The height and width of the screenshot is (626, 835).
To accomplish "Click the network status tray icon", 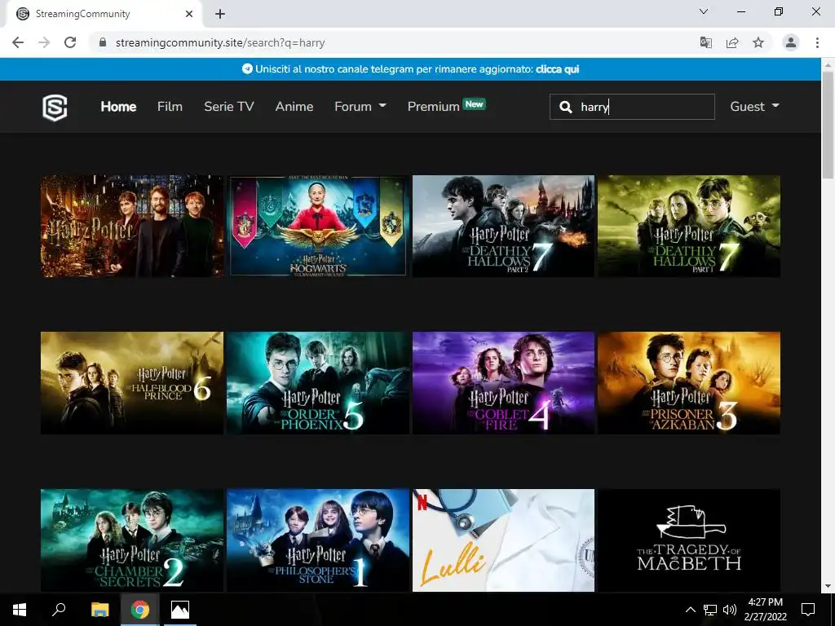I will tap(710, 610).
